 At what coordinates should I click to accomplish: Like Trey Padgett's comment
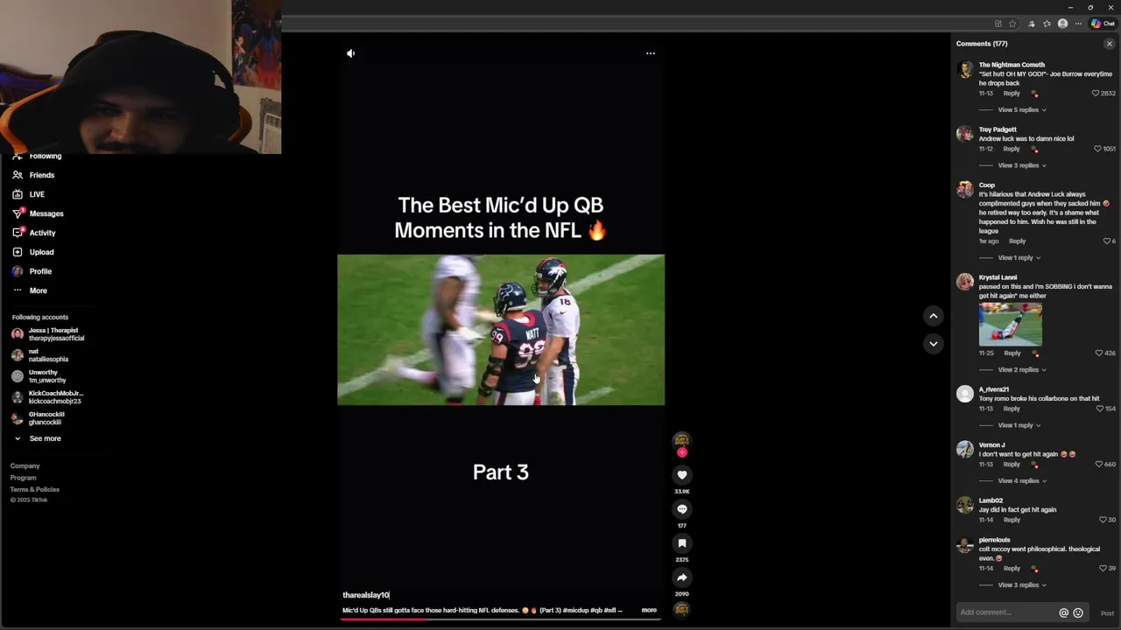1098,149
